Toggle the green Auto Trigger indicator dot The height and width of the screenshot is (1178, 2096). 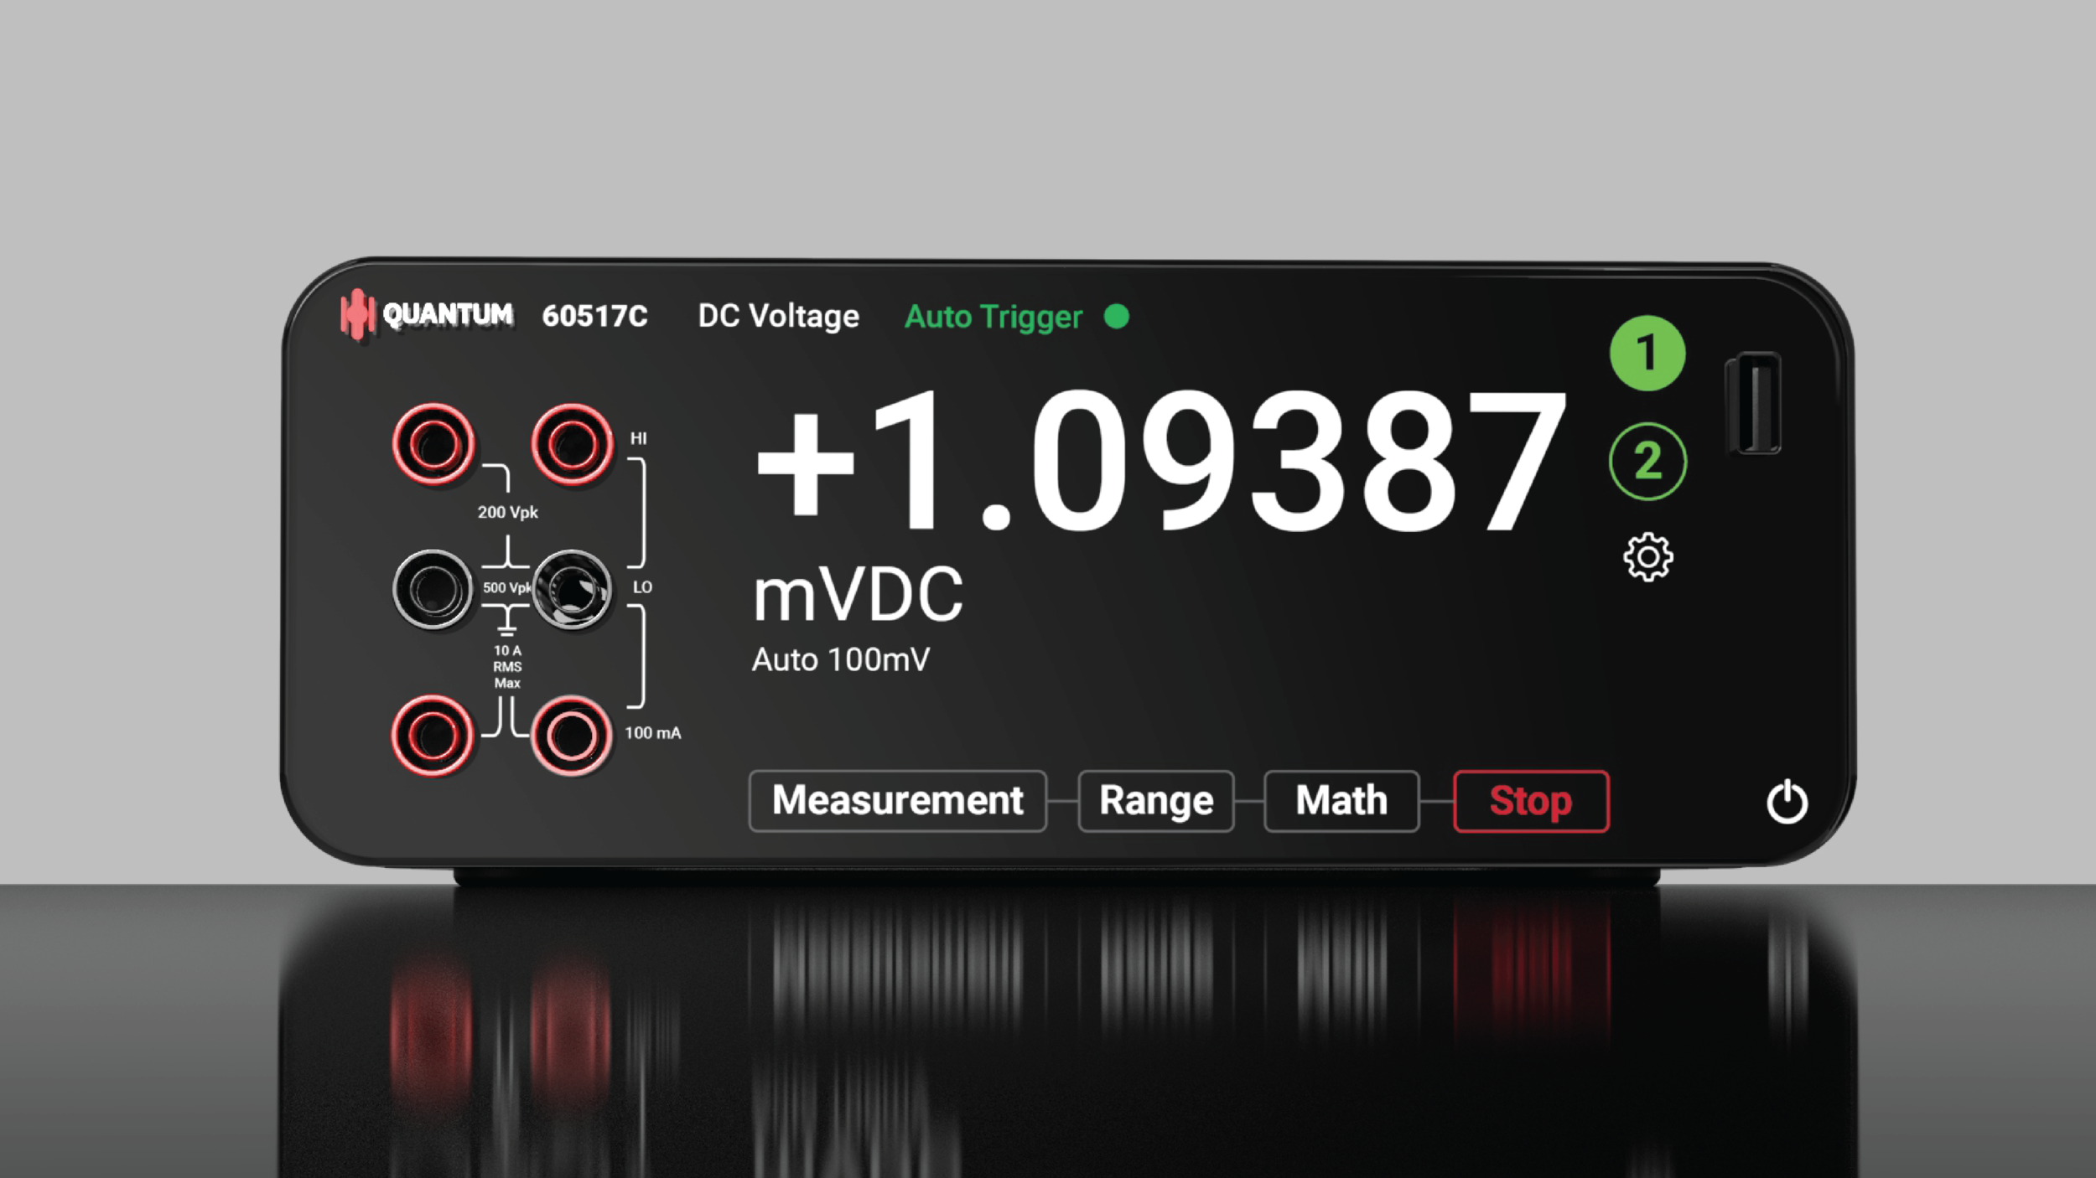pyautogui.click(x=1116, y=317)
